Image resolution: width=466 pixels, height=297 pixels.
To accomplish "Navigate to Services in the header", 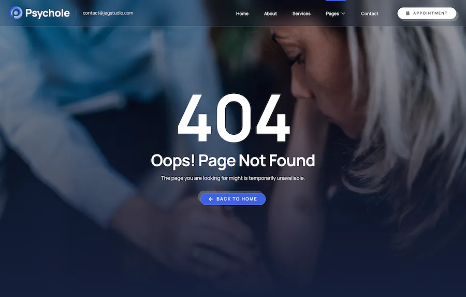I will 301,13.
